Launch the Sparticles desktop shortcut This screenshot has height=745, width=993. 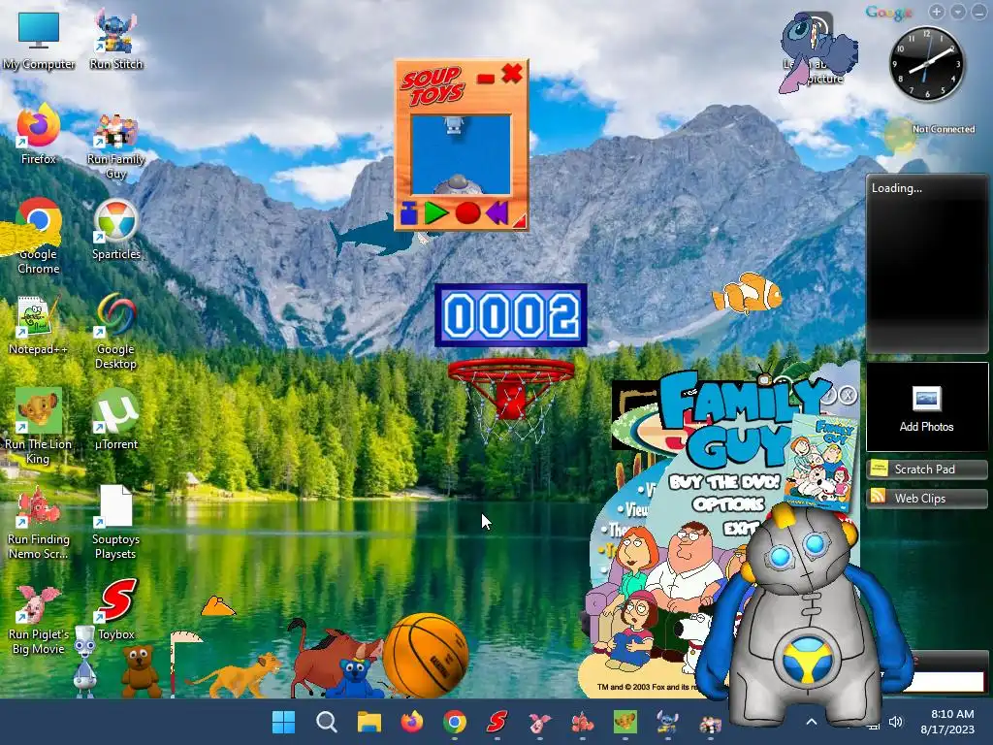tap(116, 229)
